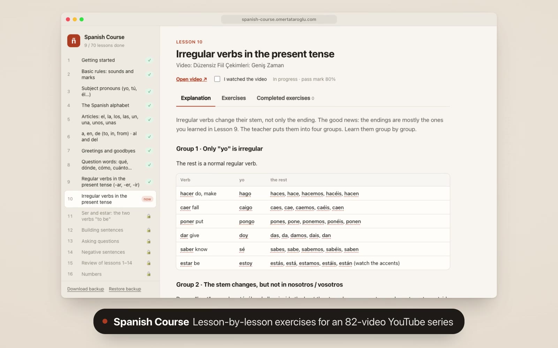Click the Group 1 heading about irregular yo
The height and width of the screenshot is (348, 558).
point(219,149)
